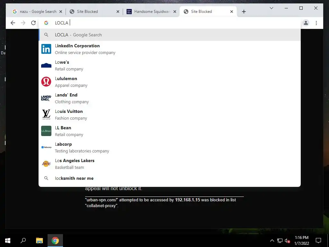
Task: Click the magnifier icon beside locksmith near me
Action: [x=46, y=178]
